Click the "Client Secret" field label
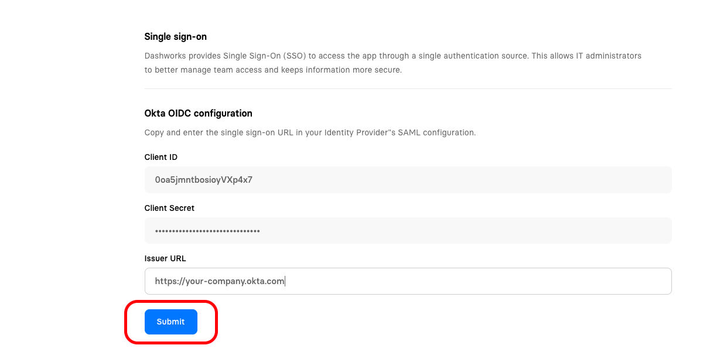Image resolution: width=727 pixels, height=362 pixels. pos(169,208)
